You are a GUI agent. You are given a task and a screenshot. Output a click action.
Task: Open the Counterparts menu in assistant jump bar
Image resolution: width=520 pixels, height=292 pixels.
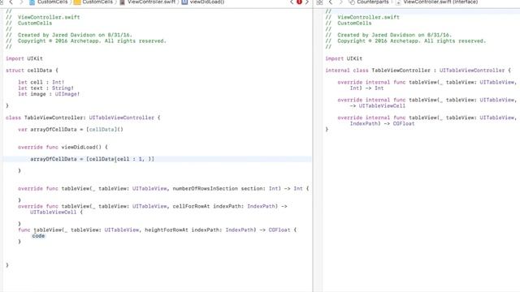tap(369, 2)
